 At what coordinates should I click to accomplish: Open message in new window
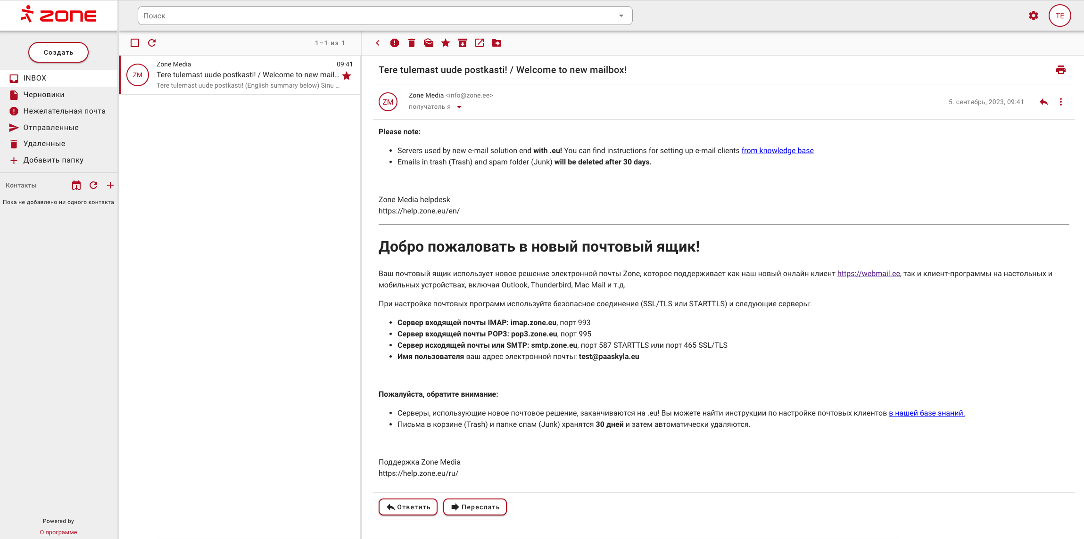(x=480, y=43)
